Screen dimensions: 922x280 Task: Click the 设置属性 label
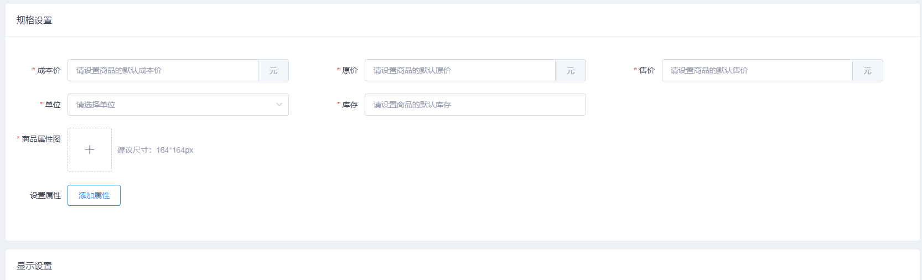click(x=45, y=195)
